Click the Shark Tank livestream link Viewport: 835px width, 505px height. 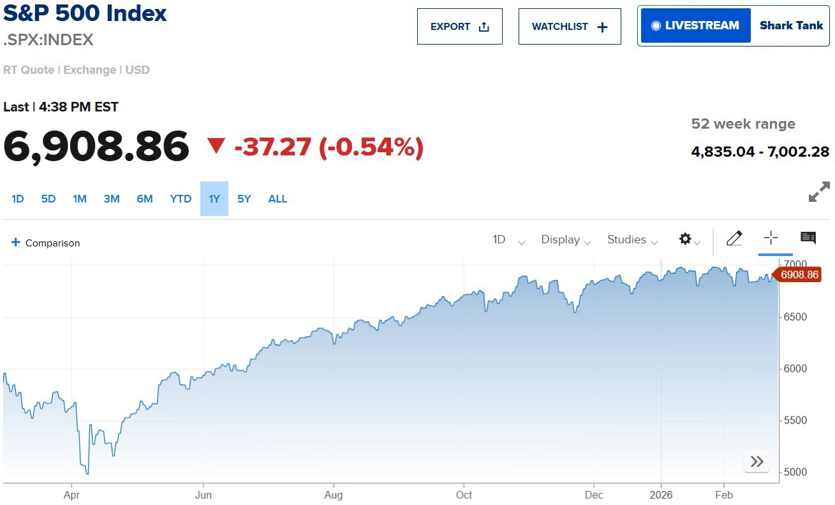point(791,26)
